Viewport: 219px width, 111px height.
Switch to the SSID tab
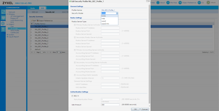[42, 8]
